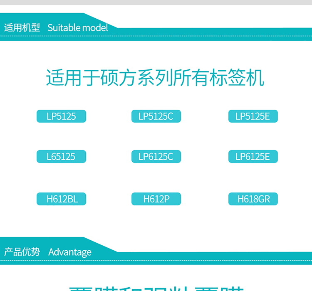The image size is (312, 291).
Task: Click teal stripe right of Advantage
Action: 216,256
